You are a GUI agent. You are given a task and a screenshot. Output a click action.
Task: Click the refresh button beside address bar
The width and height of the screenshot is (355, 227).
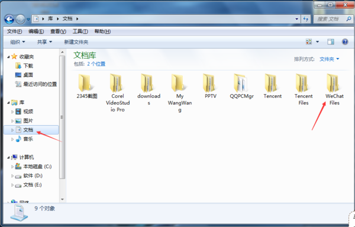306,19
